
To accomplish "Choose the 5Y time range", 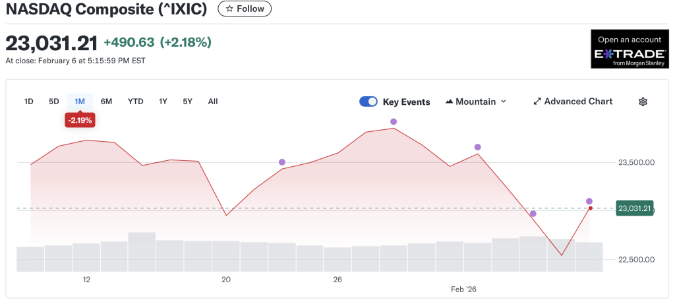I will point(188,102).
